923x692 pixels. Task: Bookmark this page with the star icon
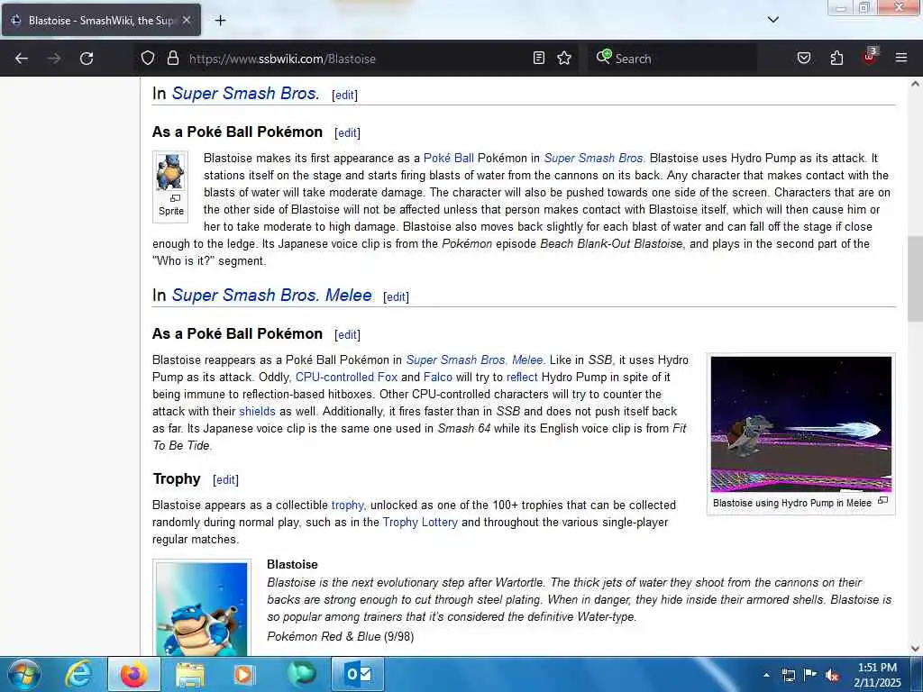[564, 58]
